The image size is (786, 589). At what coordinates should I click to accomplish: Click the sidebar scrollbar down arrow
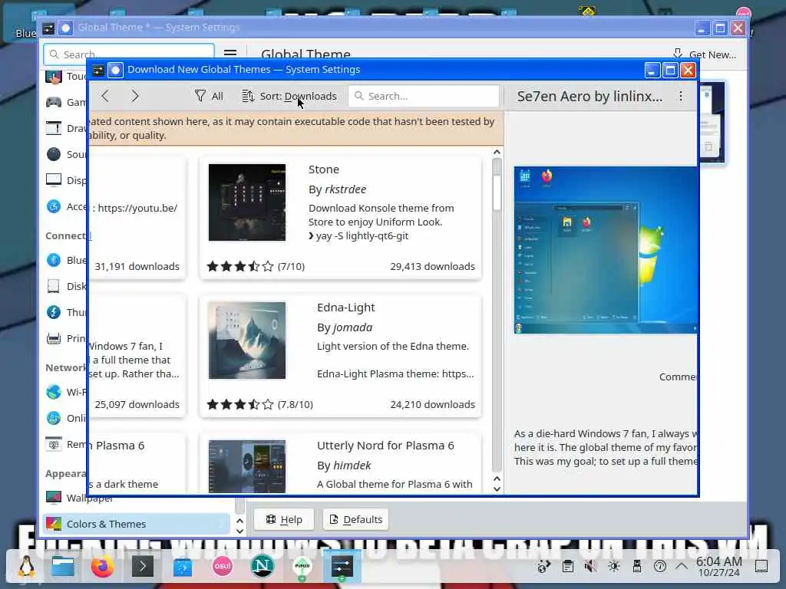[x=239, y=531]
